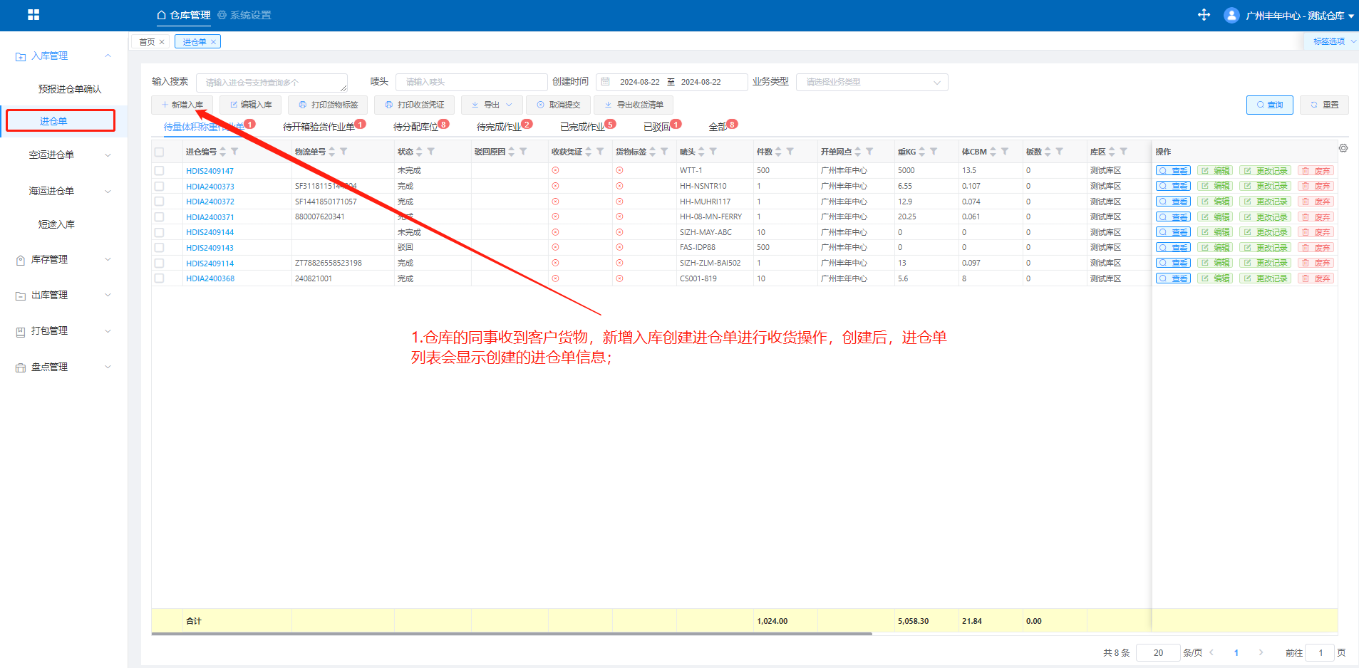Click the fullscreen move-arrows icon in header
The height and width of the screenshot is (668, 1359).
(x=1204, y=15)
